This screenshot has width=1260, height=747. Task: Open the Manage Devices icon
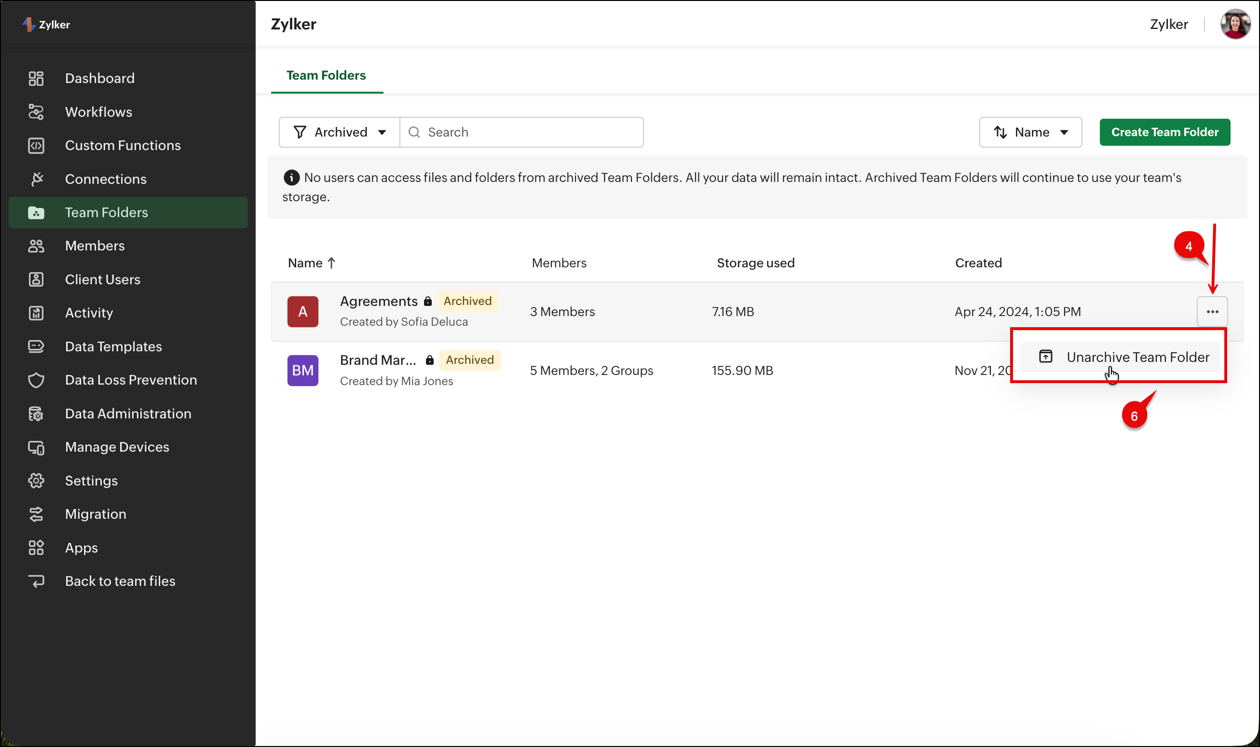36,447
